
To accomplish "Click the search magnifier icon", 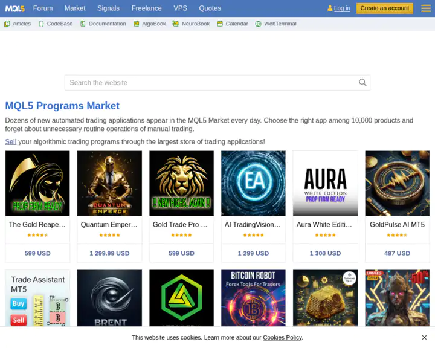I will (x=362, y=83).
